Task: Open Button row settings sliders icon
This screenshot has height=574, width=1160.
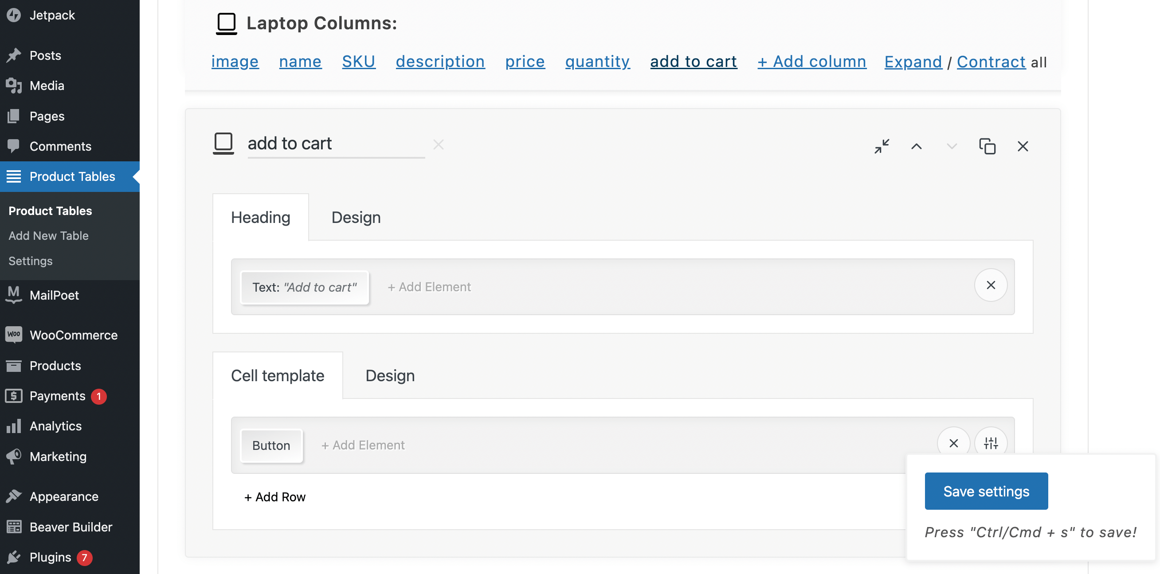Action: pos(990,443)
